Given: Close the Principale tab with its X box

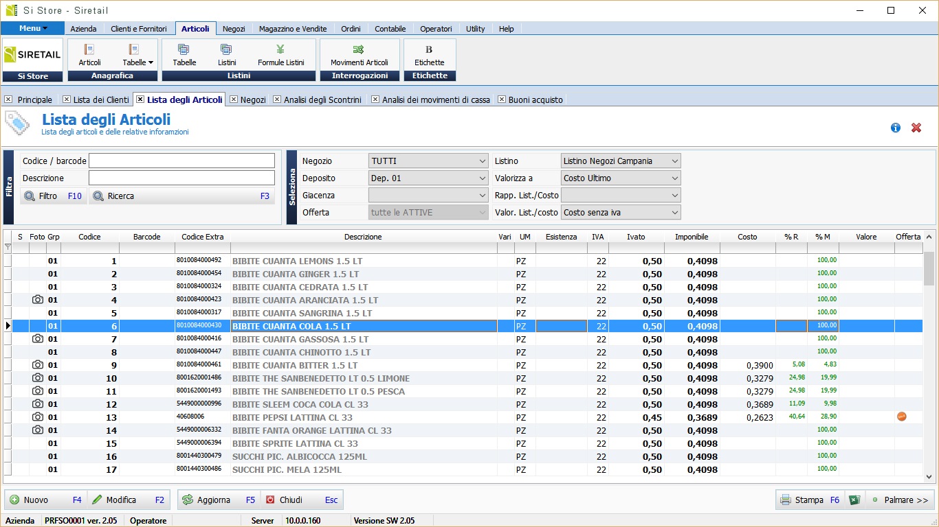Looking at the screenshot, I should (8, 99).
